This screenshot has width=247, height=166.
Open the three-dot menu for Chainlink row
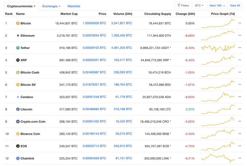[x=240, y=158]
